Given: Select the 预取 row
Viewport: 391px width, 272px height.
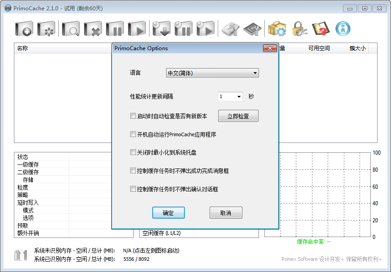Looking at the screenshot, I should (x=62, y=225).
